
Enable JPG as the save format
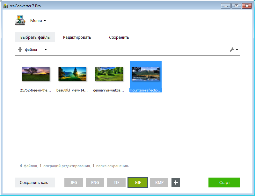[74, 182]
